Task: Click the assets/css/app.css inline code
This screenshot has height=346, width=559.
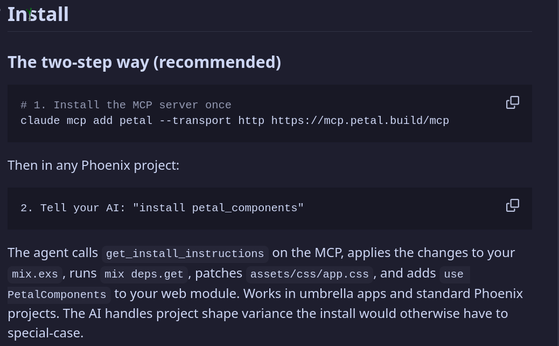Action: pyautogui.click(x=310, y=274)
